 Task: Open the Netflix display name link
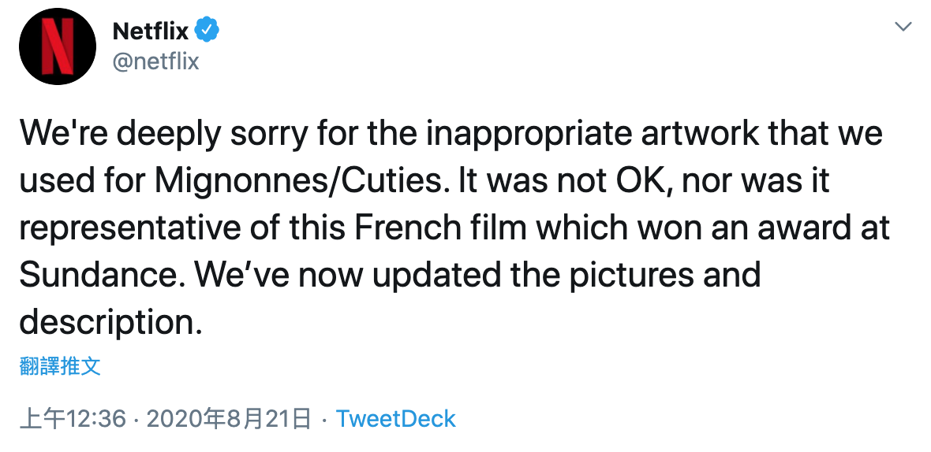pos(151,31)
